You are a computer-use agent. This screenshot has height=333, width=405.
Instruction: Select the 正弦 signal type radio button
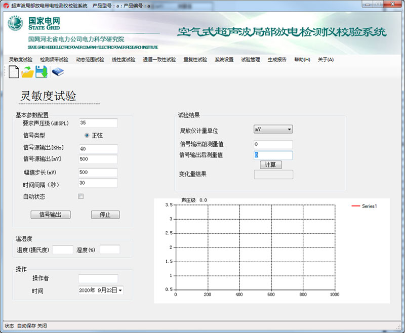(87, 136)
